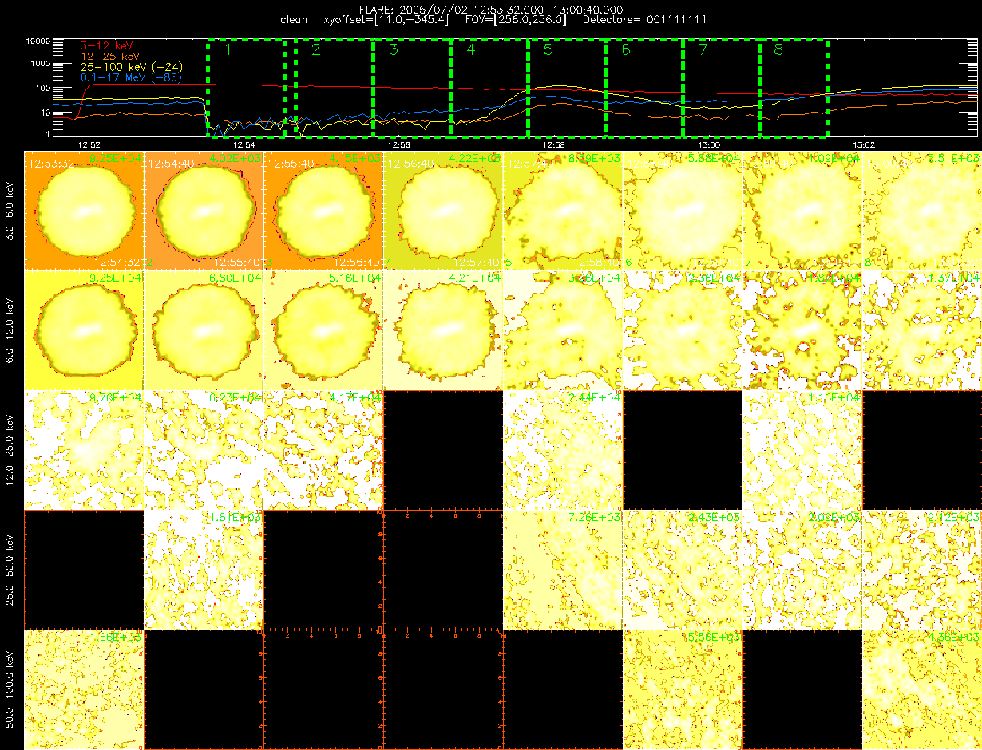Open 12.0-25.0 keV image labeled 2.44E+04
Screen dimensions: 982x750
tap(563, 449)
